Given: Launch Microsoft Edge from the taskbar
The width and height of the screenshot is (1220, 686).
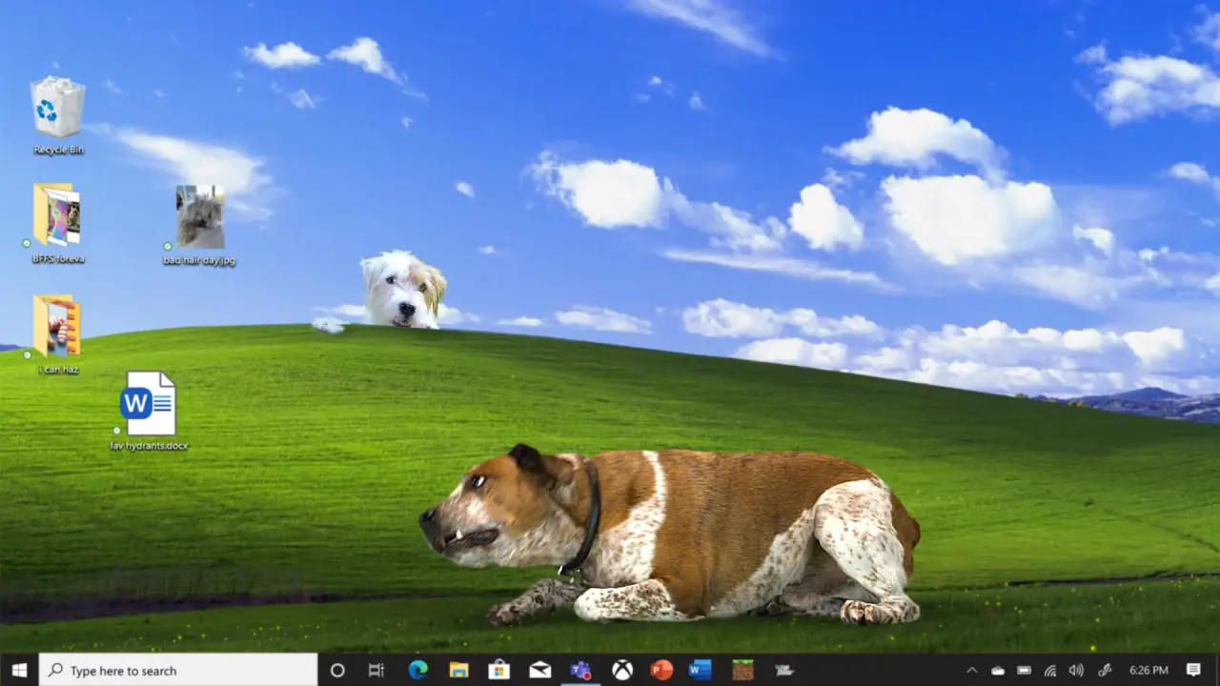Looking at the screenshot, I should pyautogui.click(x=417, y=670).
